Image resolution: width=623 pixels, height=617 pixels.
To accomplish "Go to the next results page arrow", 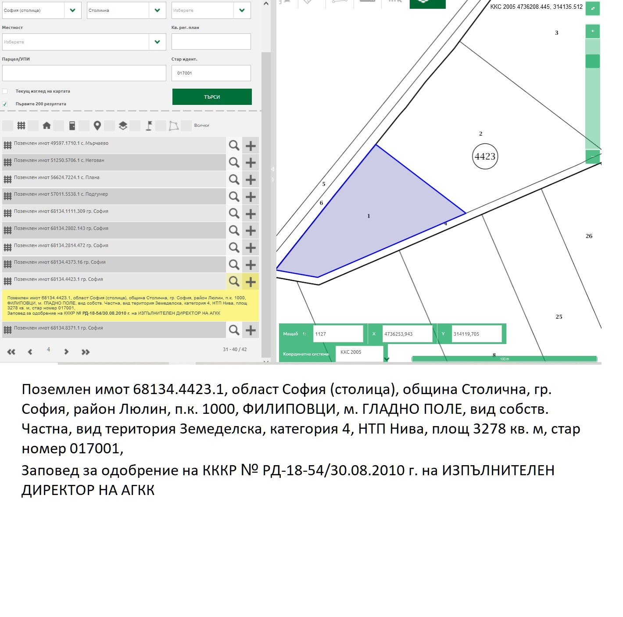I will (66, 352).
